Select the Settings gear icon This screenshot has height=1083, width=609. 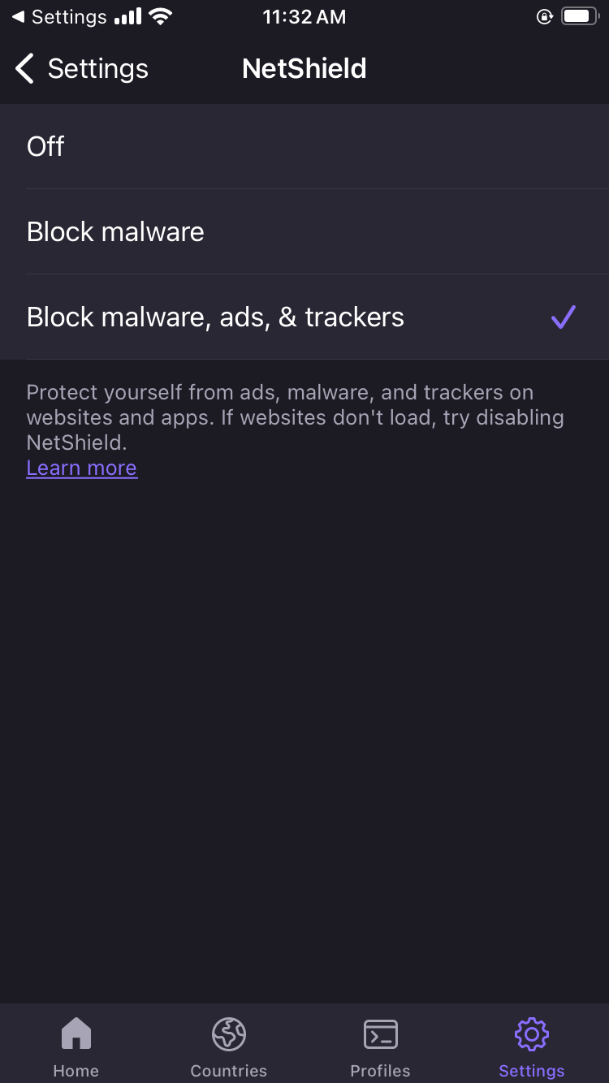click(x=531, y=1034)
